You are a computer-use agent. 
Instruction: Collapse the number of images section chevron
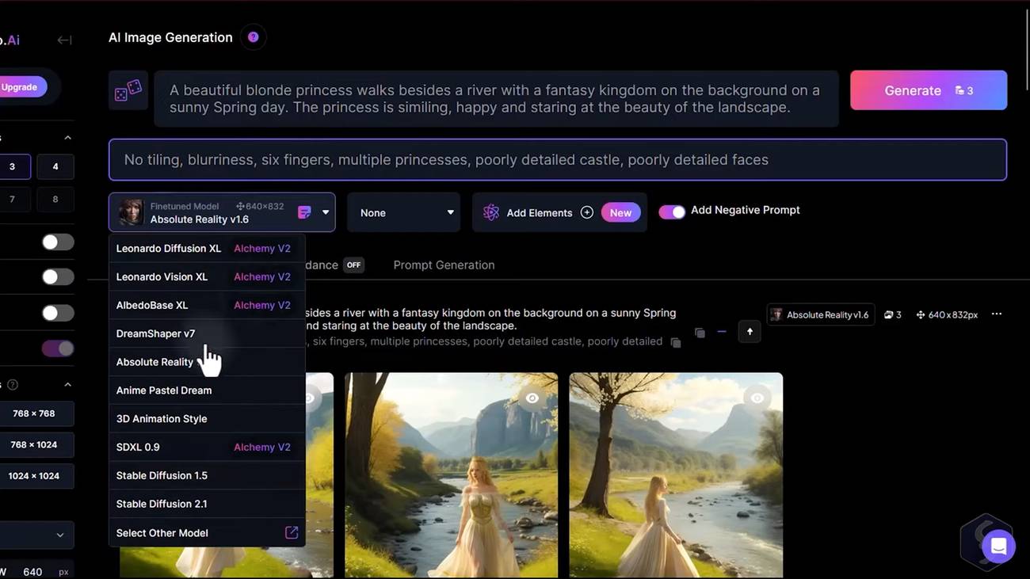[x=67, y=138]
